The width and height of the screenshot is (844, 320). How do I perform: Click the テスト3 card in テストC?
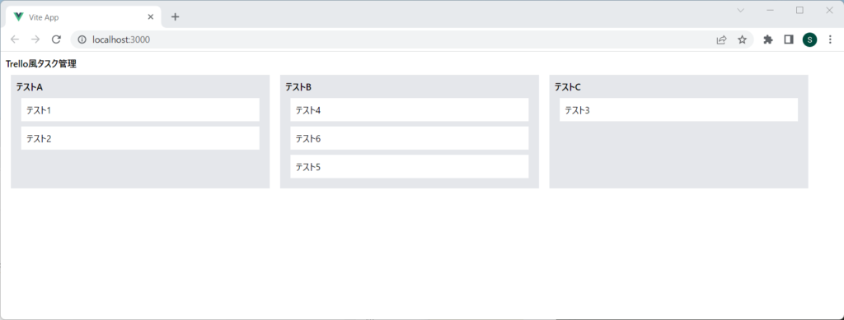[x=678, y=109]
